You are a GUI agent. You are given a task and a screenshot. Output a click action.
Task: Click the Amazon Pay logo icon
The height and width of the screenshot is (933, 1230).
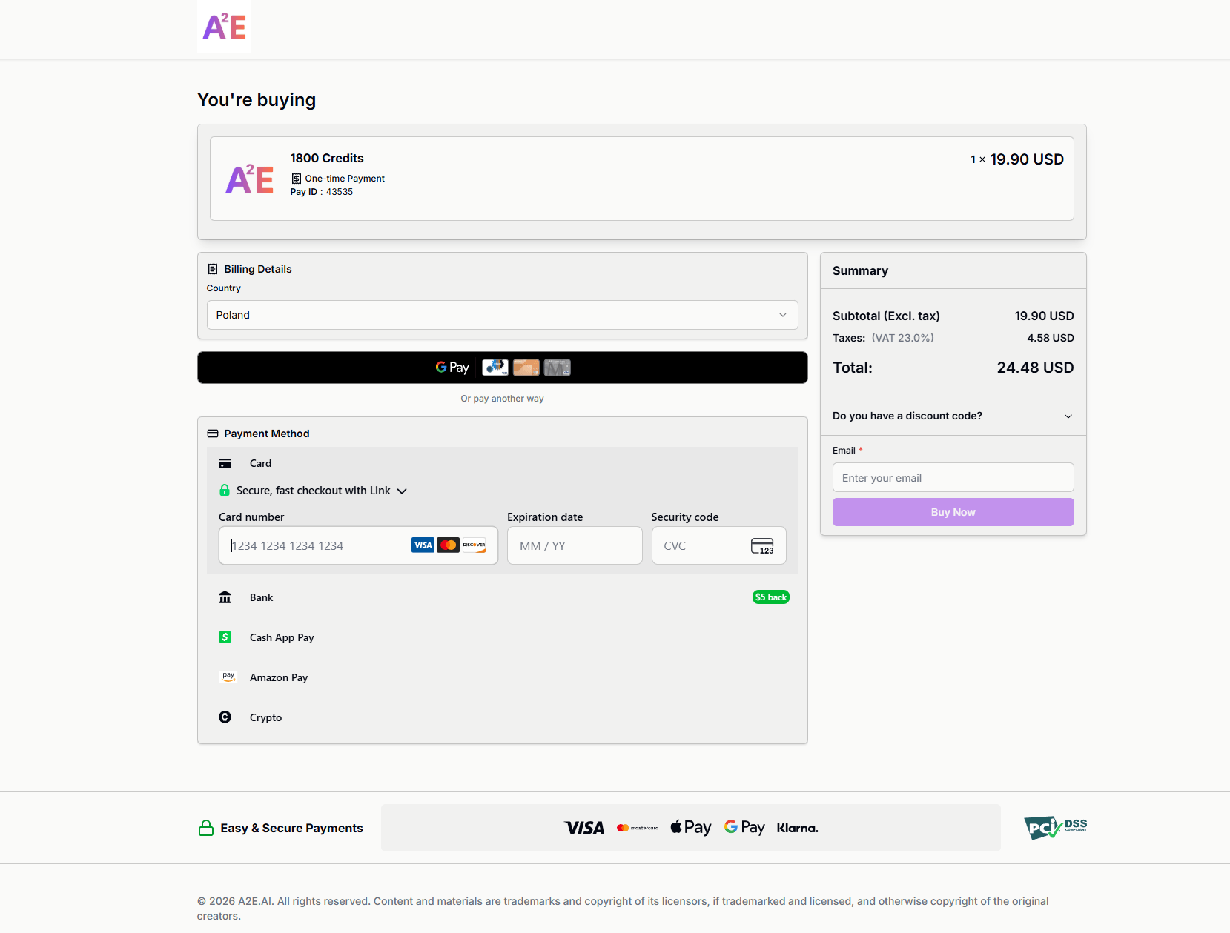[x=228, y=677]
